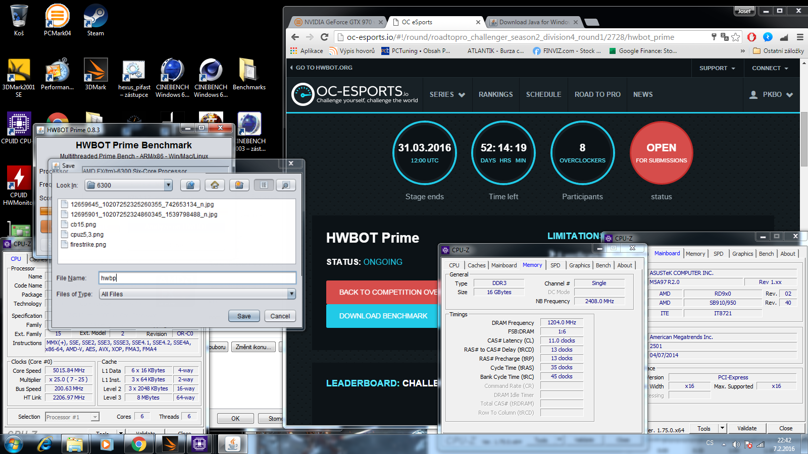Open the Bench tab in Memory CPU-Z
The width and height of the screenshot is (808, 454).
pyautogui.click(x=603, y=265)
